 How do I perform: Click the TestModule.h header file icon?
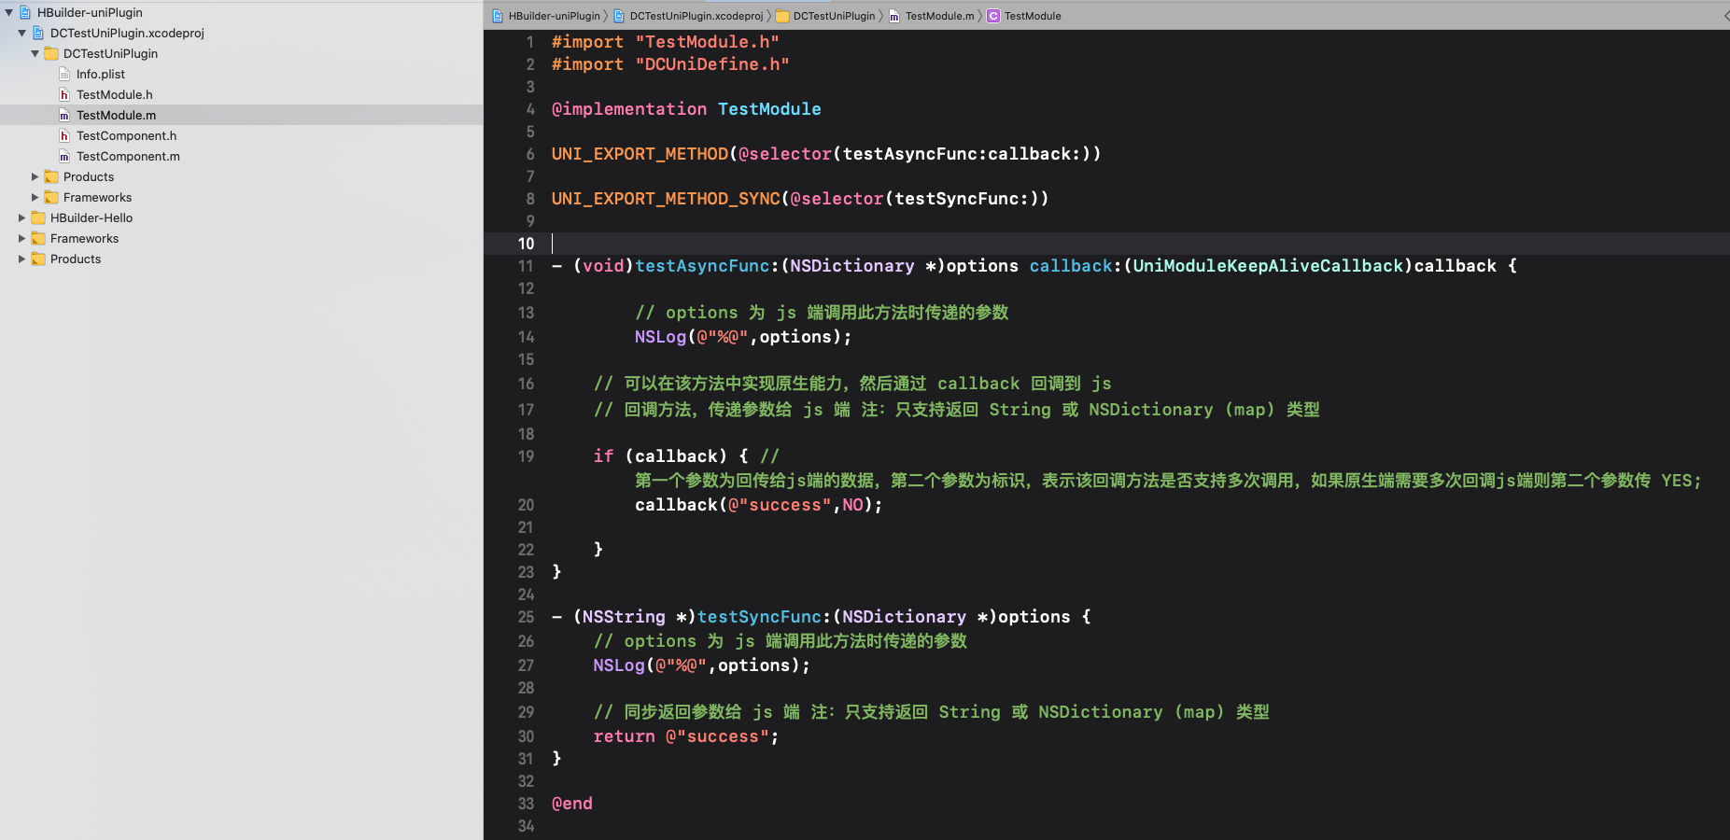[x=64, y=94]
